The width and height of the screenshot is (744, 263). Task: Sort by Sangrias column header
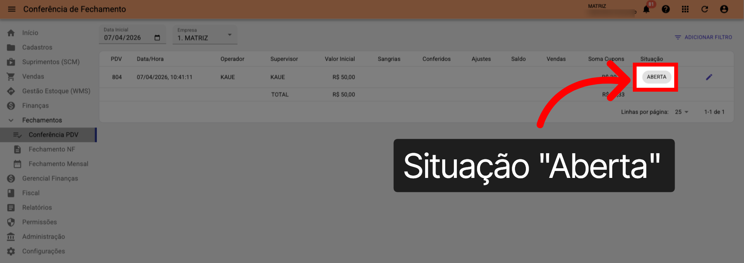[x=389, y=59]
